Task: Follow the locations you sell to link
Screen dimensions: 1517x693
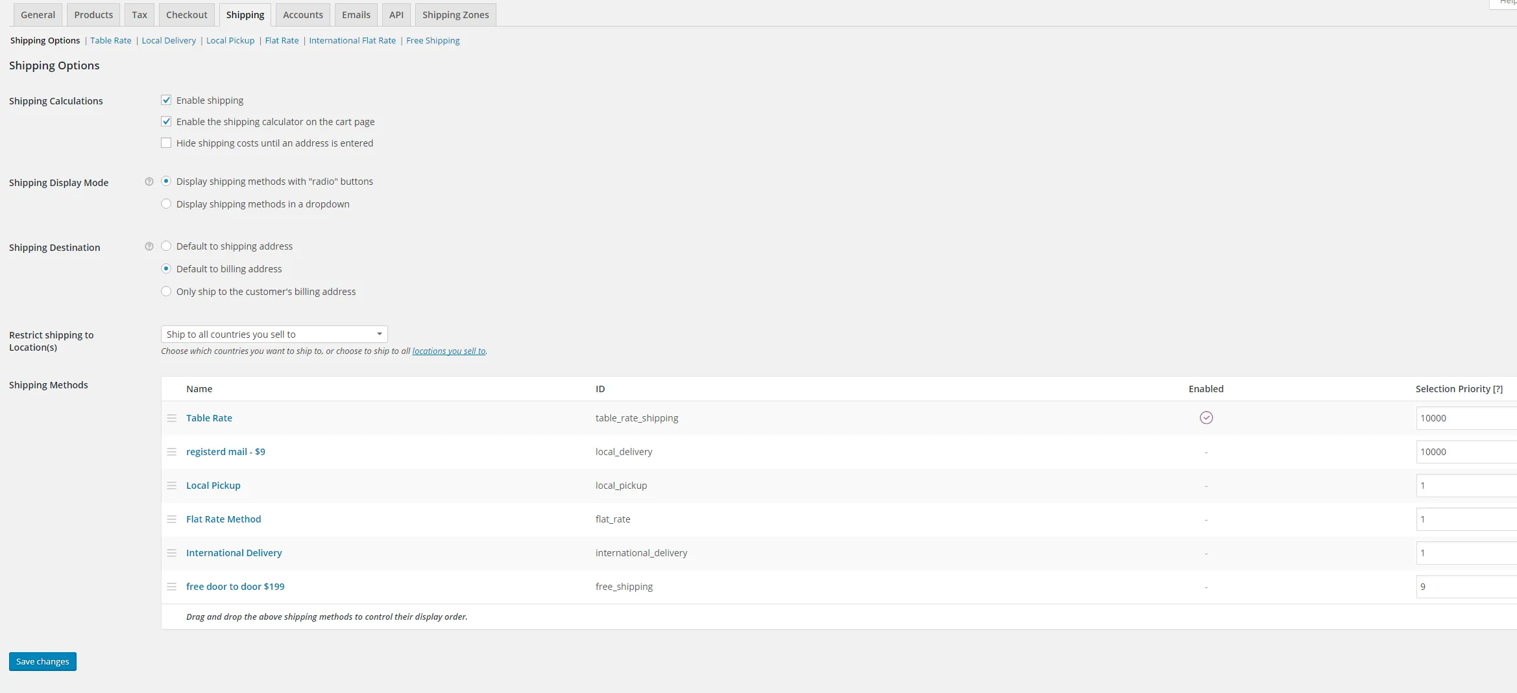Action: (x=449, y=351)
